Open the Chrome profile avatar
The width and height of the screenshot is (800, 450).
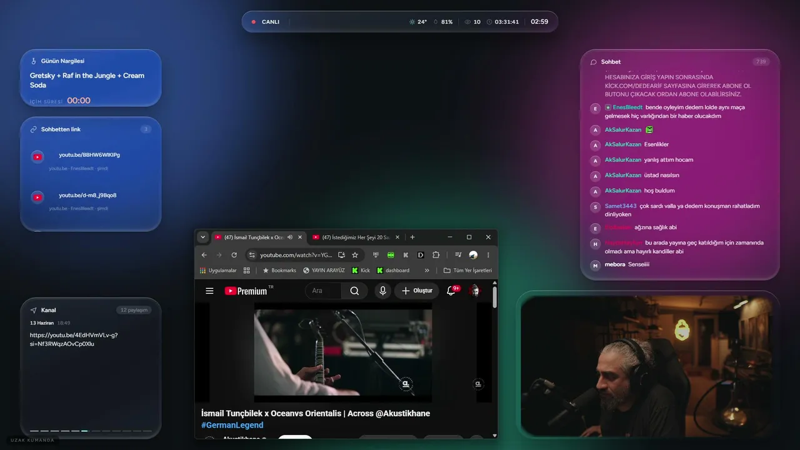[473, 255]
